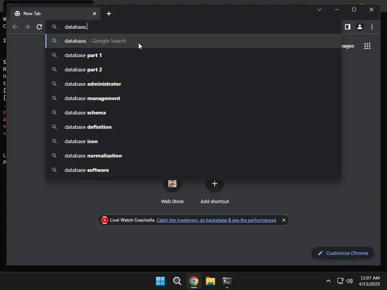Choose the suggestion database part 2
The height and width of the screenshot is (290, 387).
click(193, 69)
